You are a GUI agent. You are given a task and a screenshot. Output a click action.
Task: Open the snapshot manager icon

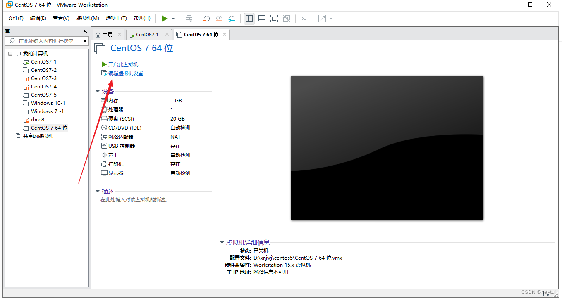tap(232, 19)
